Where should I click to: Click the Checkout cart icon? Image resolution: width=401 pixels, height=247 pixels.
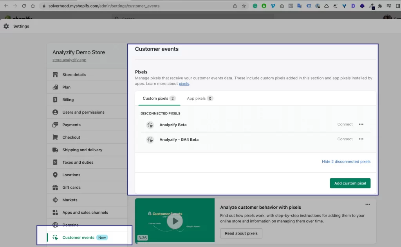click(x=55, y=137)
